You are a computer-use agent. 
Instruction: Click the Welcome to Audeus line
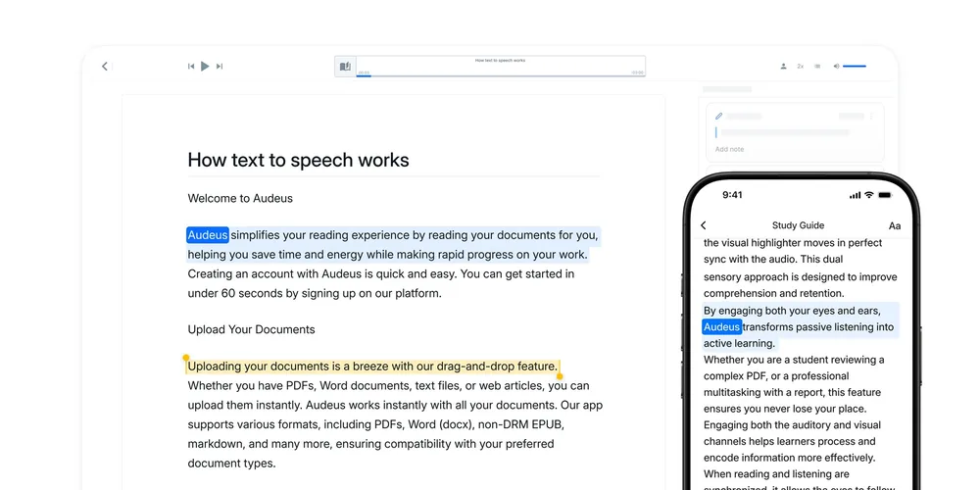(x=240, y=199)
